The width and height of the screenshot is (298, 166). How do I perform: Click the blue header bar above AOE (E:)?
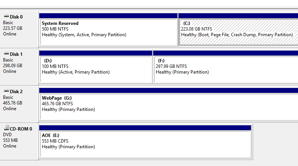145,128
